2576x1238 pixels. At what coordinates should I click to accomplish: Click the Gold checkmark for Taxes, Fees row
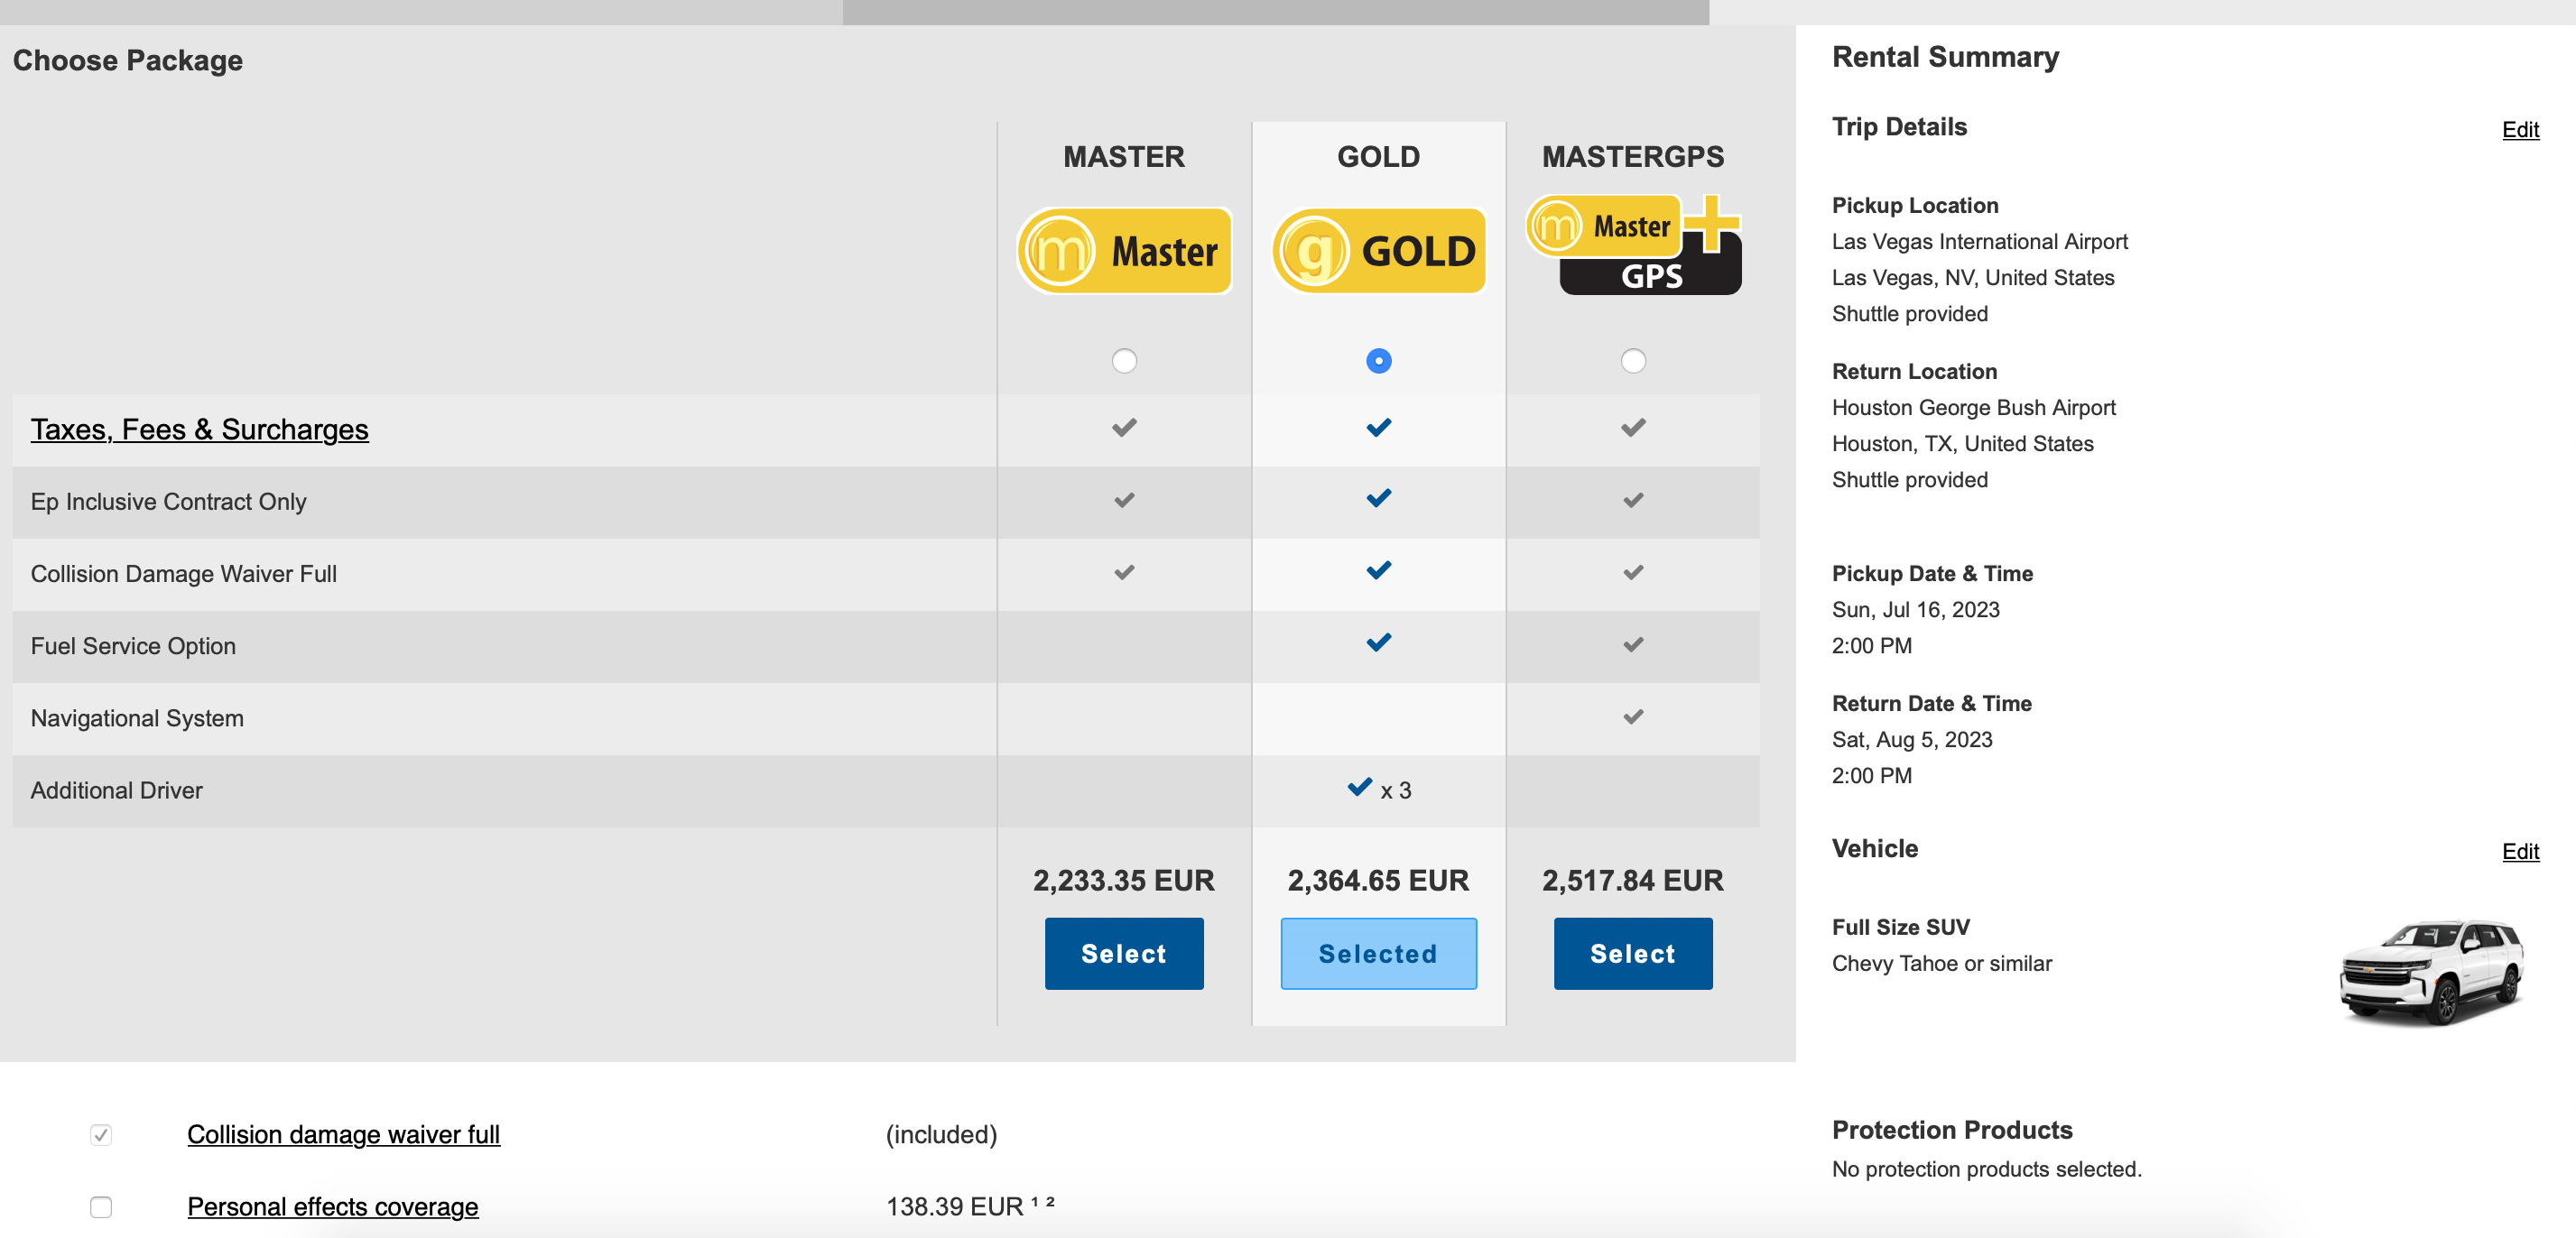click(1377, 427)
